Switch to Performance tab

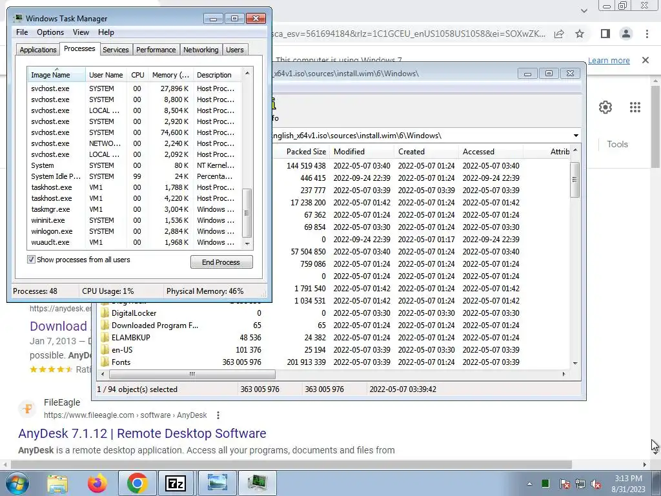coord(156,50)
